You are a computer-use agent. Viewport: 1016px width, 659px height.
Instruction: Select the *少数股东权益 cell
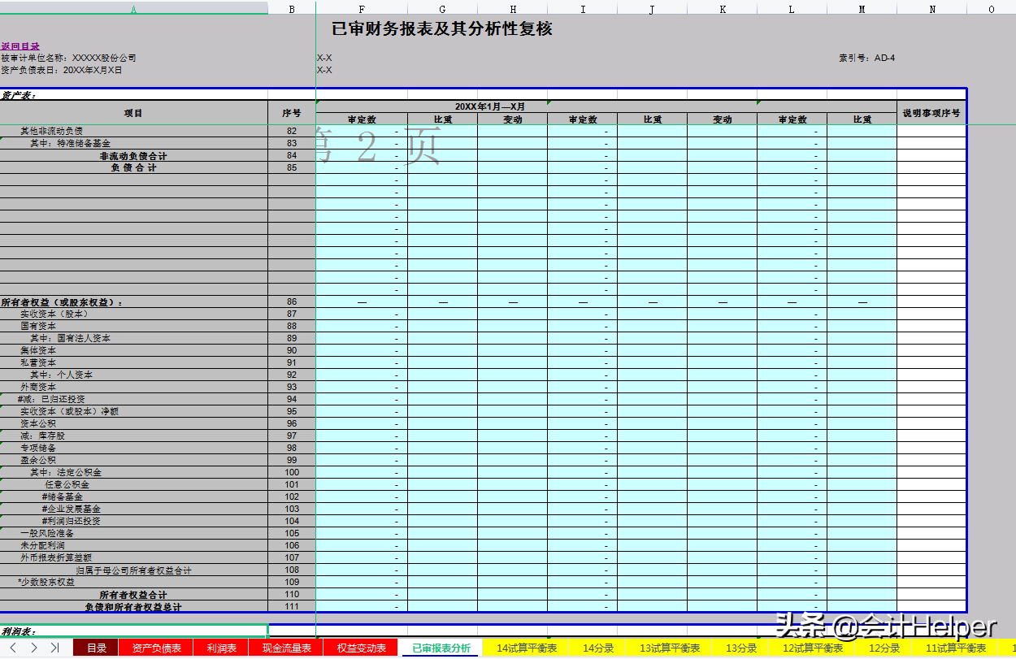tap(133, 582)
